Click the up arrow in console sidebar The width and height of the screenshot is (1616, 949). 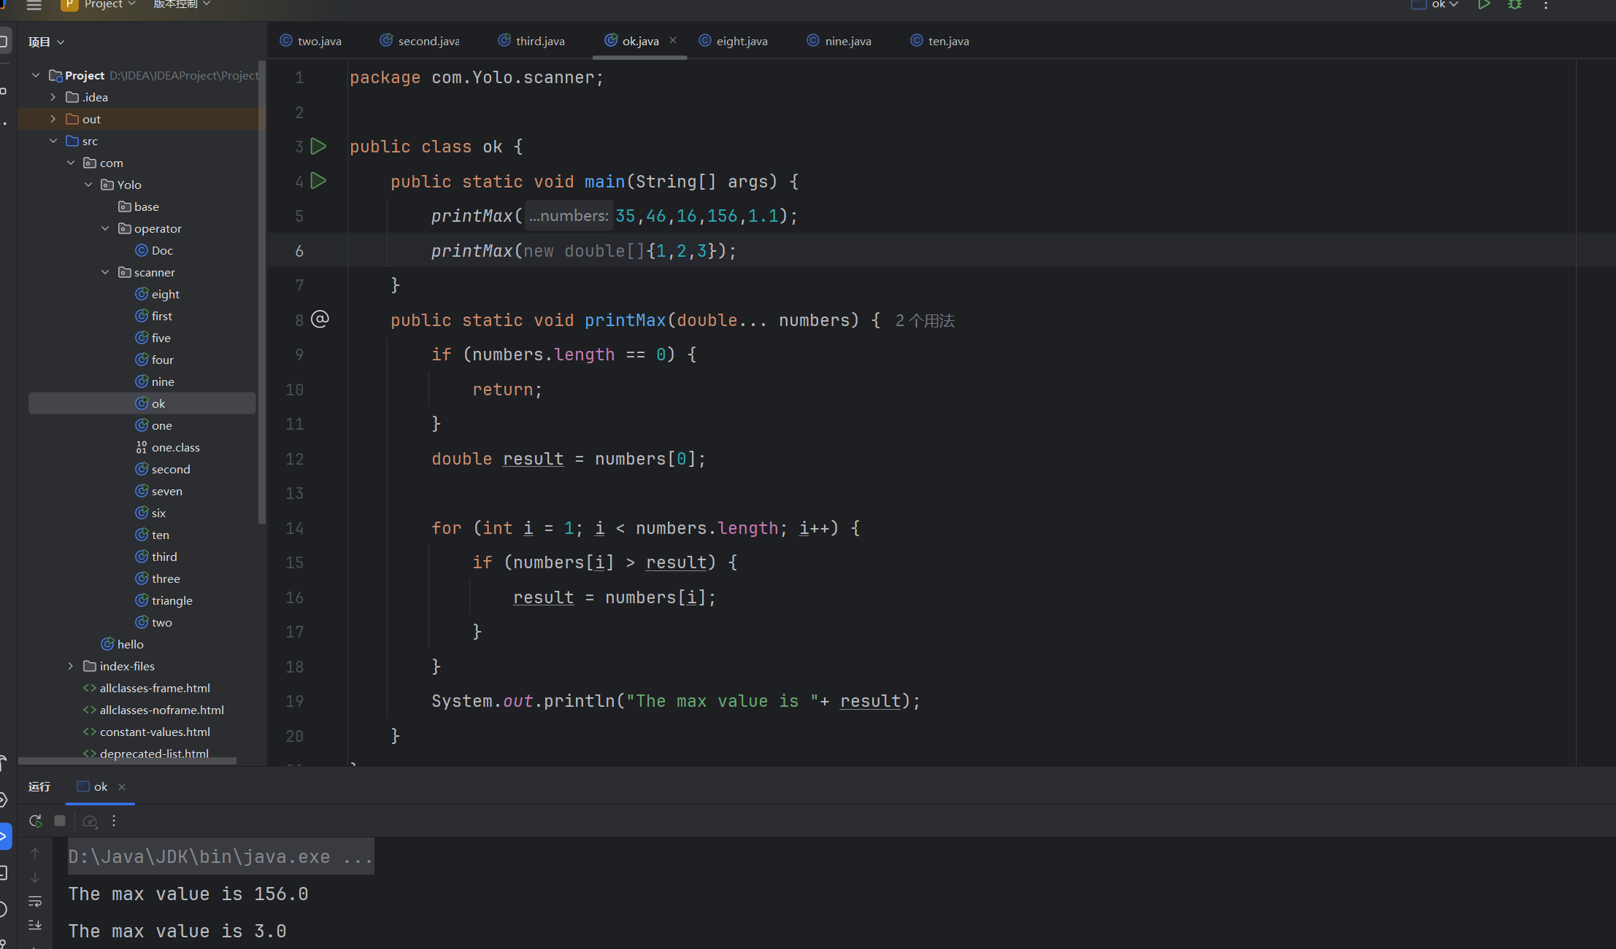(x=35, y=853)
